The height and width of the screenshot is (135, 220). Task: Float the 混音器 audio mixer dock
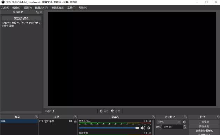153,117
